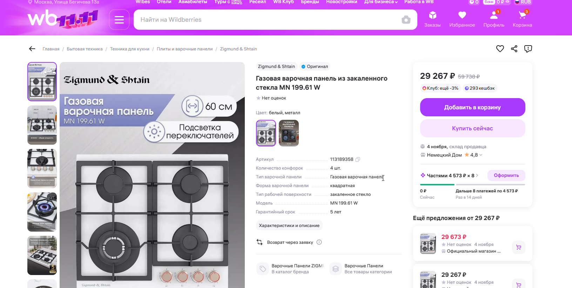Click info icon next to return policy

319,242
